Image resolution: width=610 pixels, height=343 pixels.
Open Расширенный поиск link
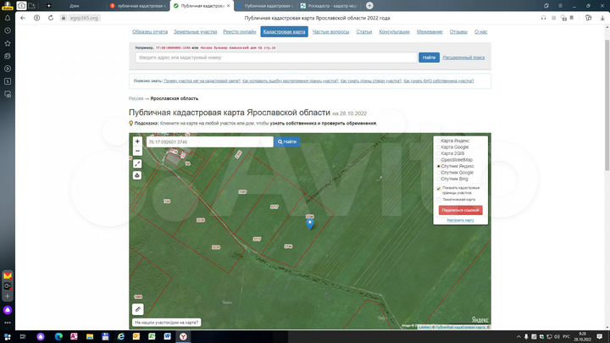tap(463, 58)
